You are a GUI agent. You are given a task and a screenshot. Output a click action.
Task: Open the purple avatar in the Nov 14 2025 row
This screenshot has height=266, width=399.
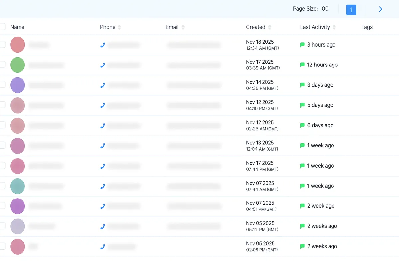pyautogui.click(x=18, y=85)
